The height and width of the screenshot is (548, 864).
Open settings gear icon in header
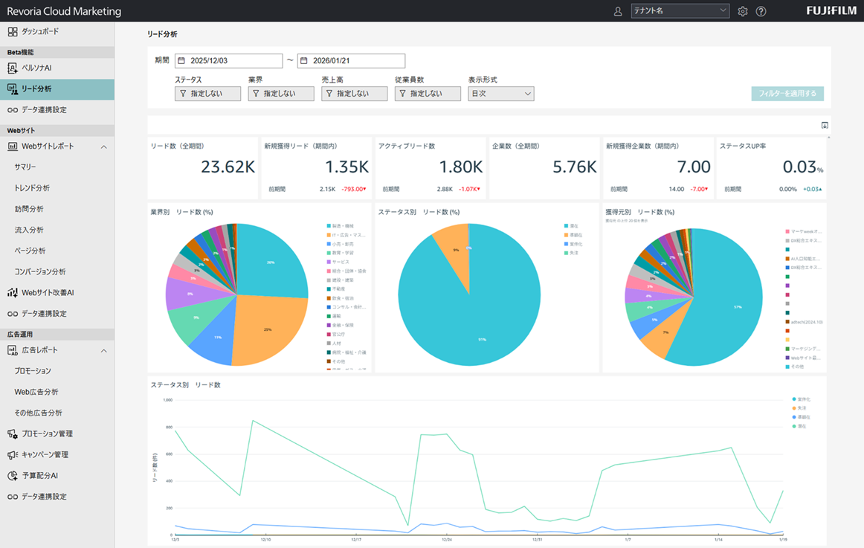click(x=742, y=11)
